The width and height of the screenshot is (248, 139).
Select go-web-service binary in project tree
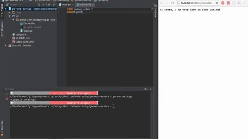(32, 27)
